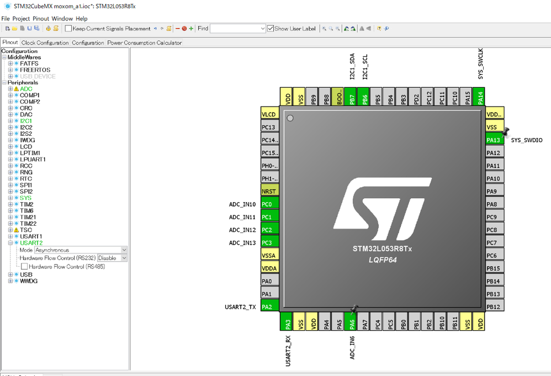
Task: Tick Hardware Flow Control (RS485) checkbox
Action: point(24,267)
